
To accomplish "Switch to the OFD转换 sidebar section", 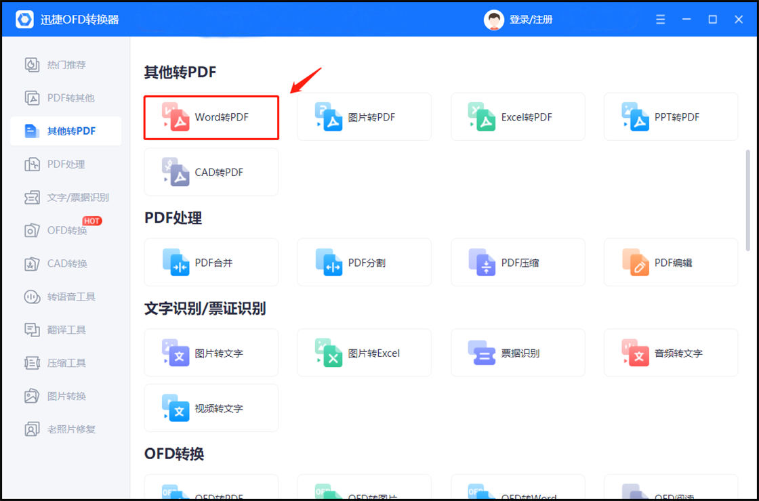I will (x=66, y=230).
